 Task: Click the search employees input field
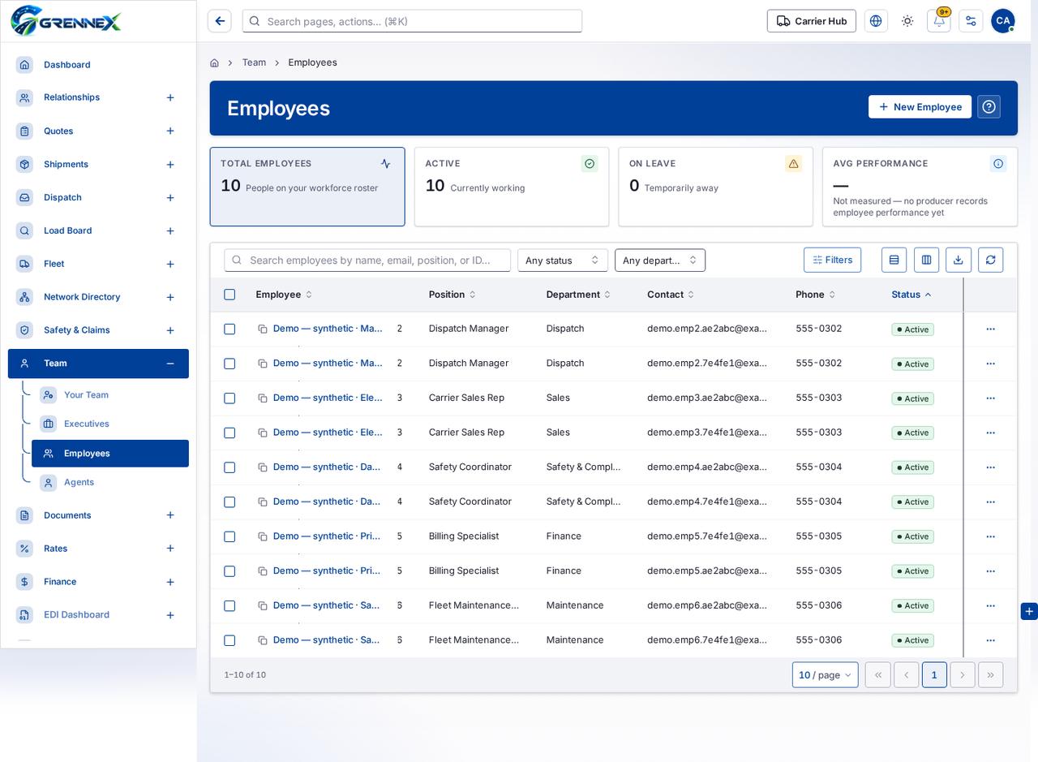point(367,260)
